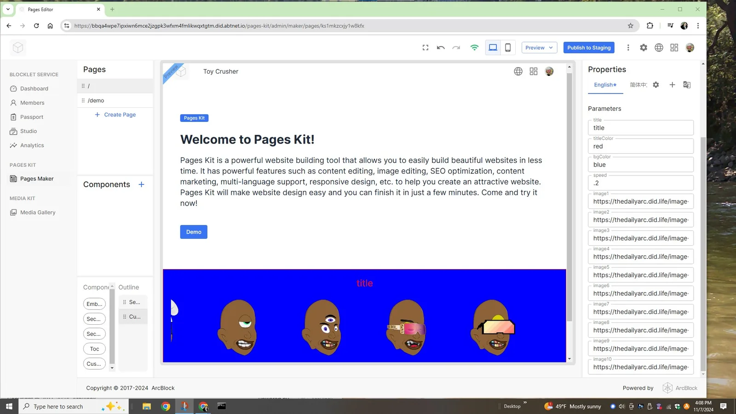Image resolution: width=736 pixels, height=414 pixels.
Task: Edit the image1 URL field
Action: [x=641, y=201]
